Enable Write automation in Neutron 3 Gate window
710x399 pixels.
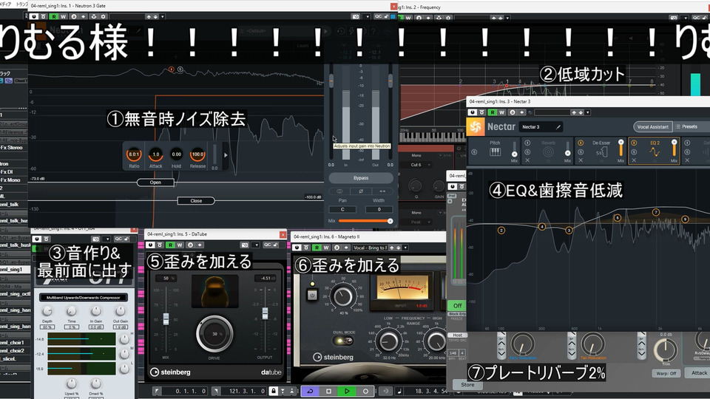63,17
